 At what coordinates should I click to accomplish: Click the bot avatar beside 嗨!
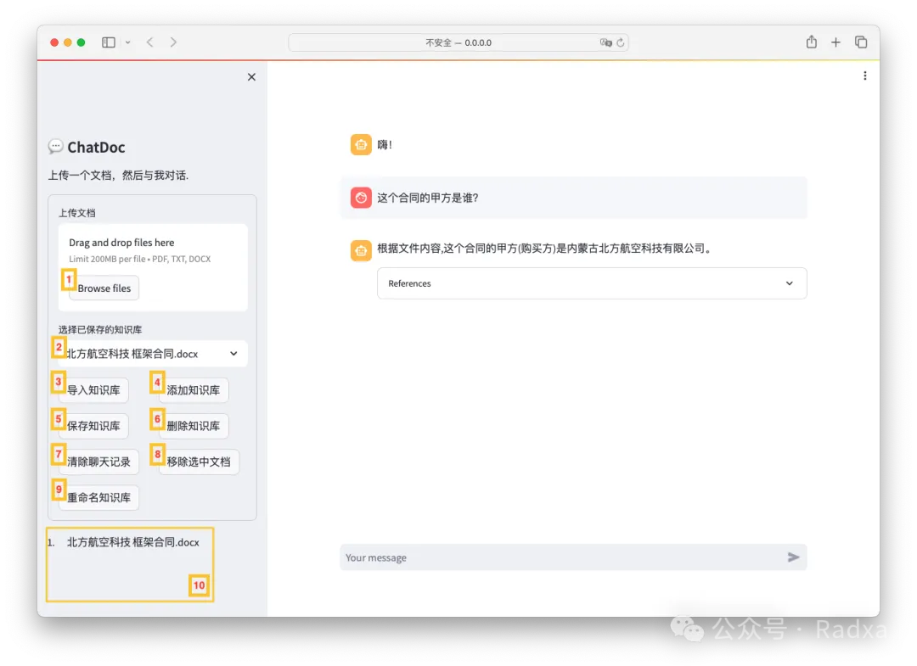click(361, 144)
